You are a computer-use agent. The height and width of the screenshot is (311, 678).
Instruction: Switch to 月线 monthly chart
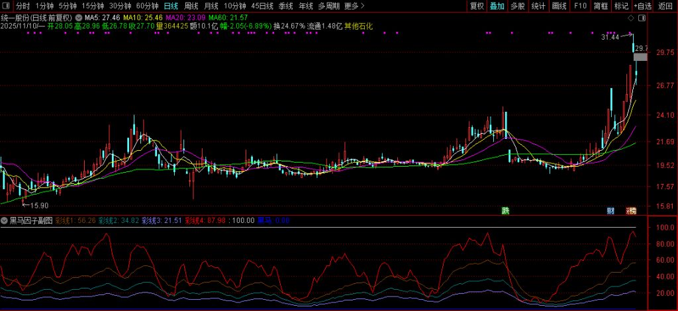click(211, 6)
